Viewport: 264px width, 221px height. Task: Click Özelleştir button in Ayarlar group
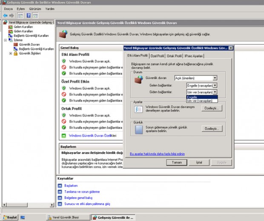pyautogui.click(x=212, y=108)
